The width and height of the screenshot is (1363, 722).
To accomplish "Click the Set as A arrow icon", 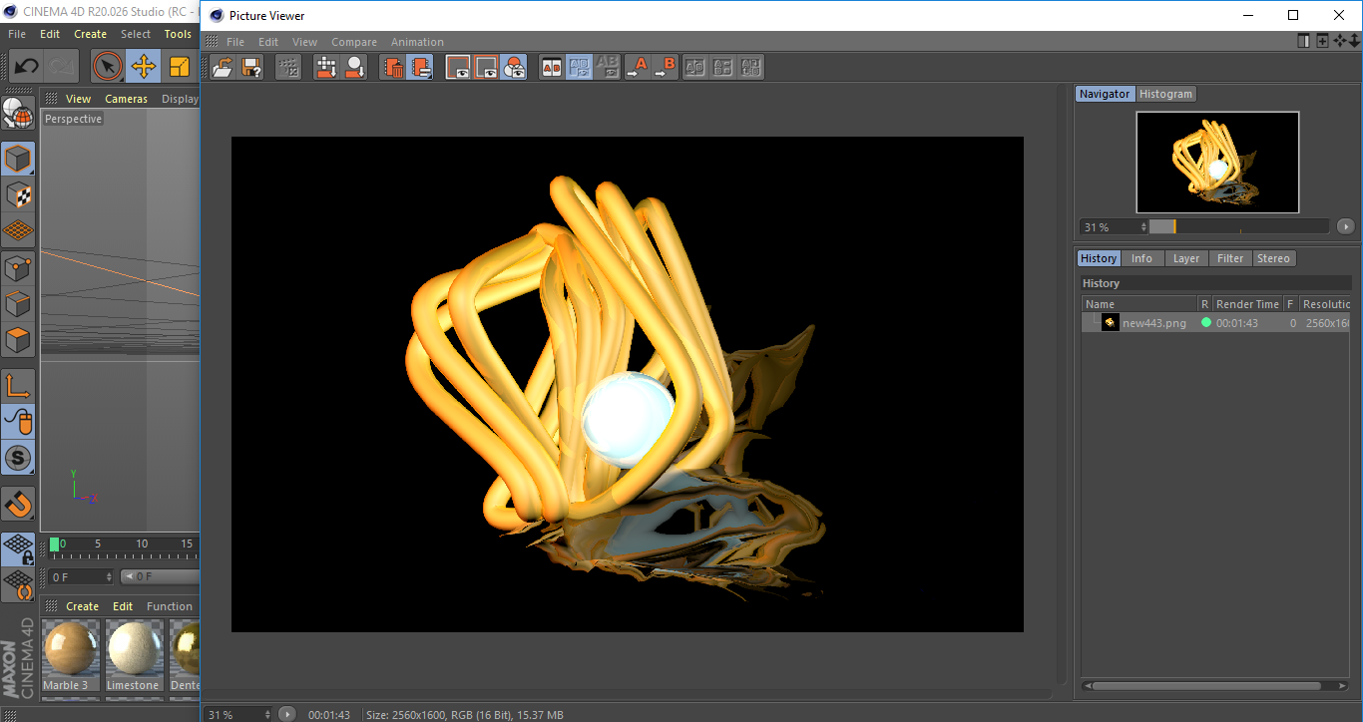I will [638, 67].
